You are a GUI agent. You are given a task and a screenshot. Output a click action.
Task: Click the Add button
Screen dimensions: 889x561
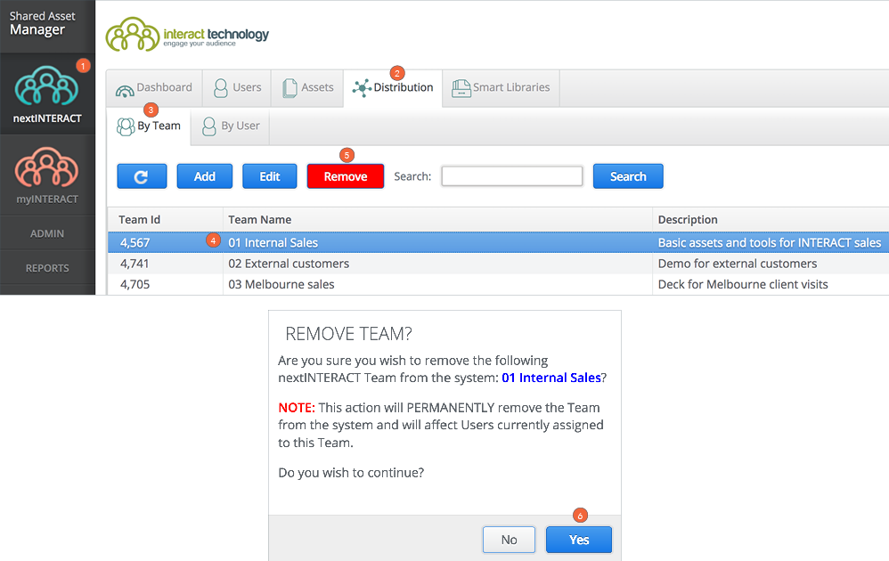point(205,176)
